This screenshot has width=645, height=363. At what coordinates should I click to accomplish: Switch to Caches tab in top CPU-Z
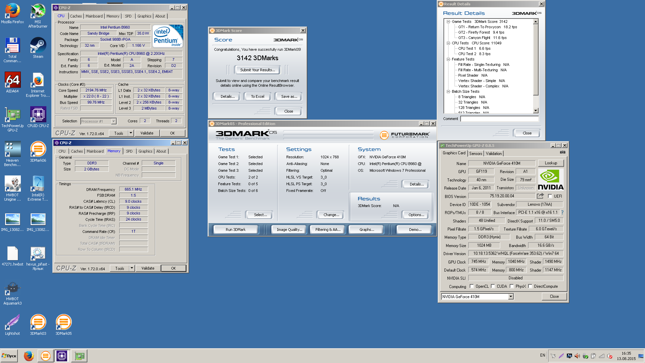(76, 16)
